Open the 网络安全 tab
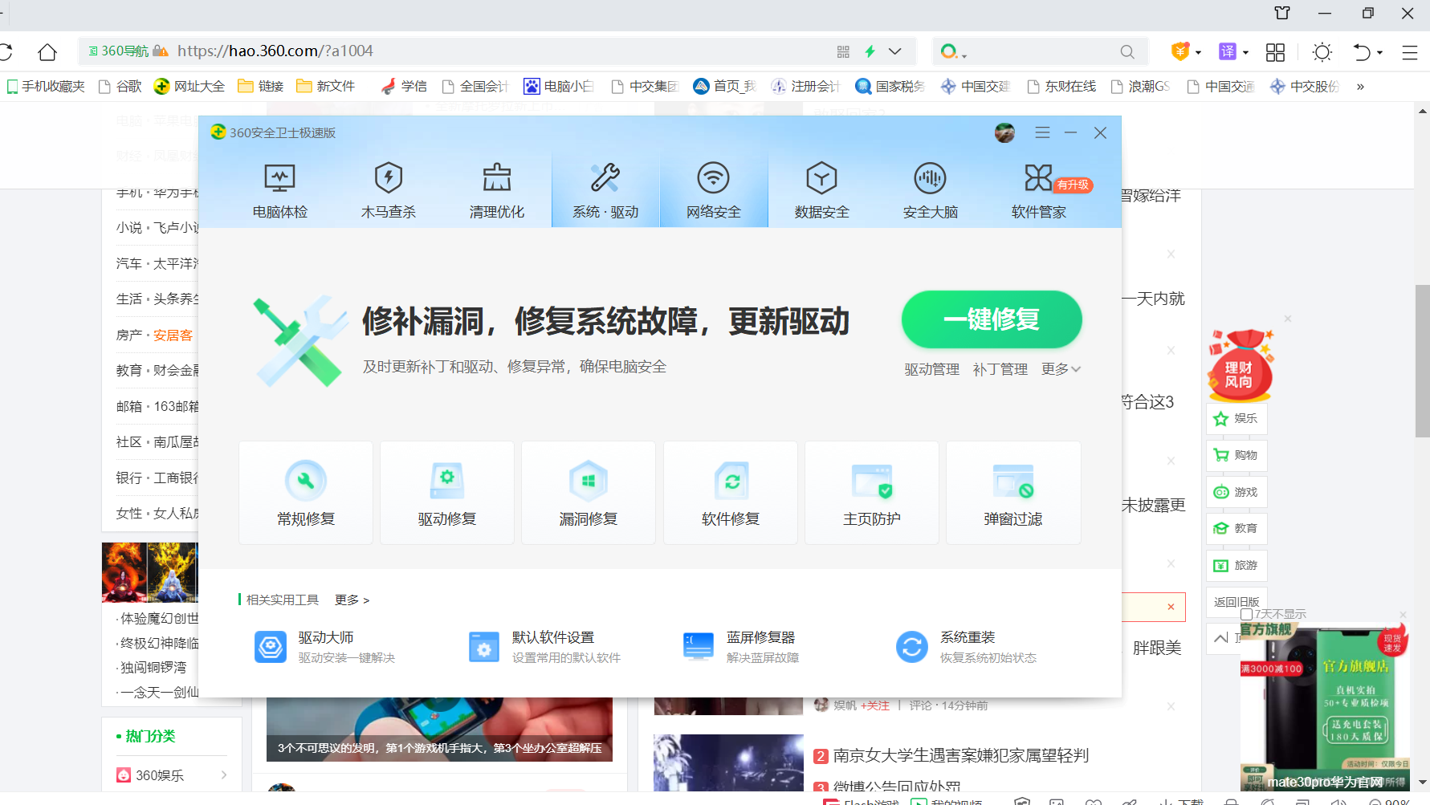This screenshot has width=1430, height=805. pos(714,191)
